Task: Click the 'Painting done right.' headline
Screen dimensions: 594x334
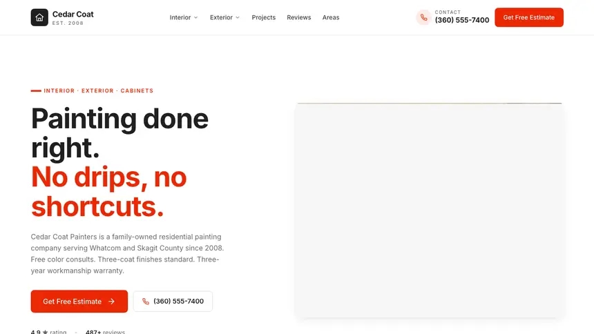Action: pyautogui.click(x=119, y=133)
